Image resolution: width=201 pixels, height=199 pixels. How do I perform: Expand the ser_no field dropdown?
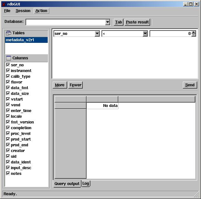coord(97,34)
